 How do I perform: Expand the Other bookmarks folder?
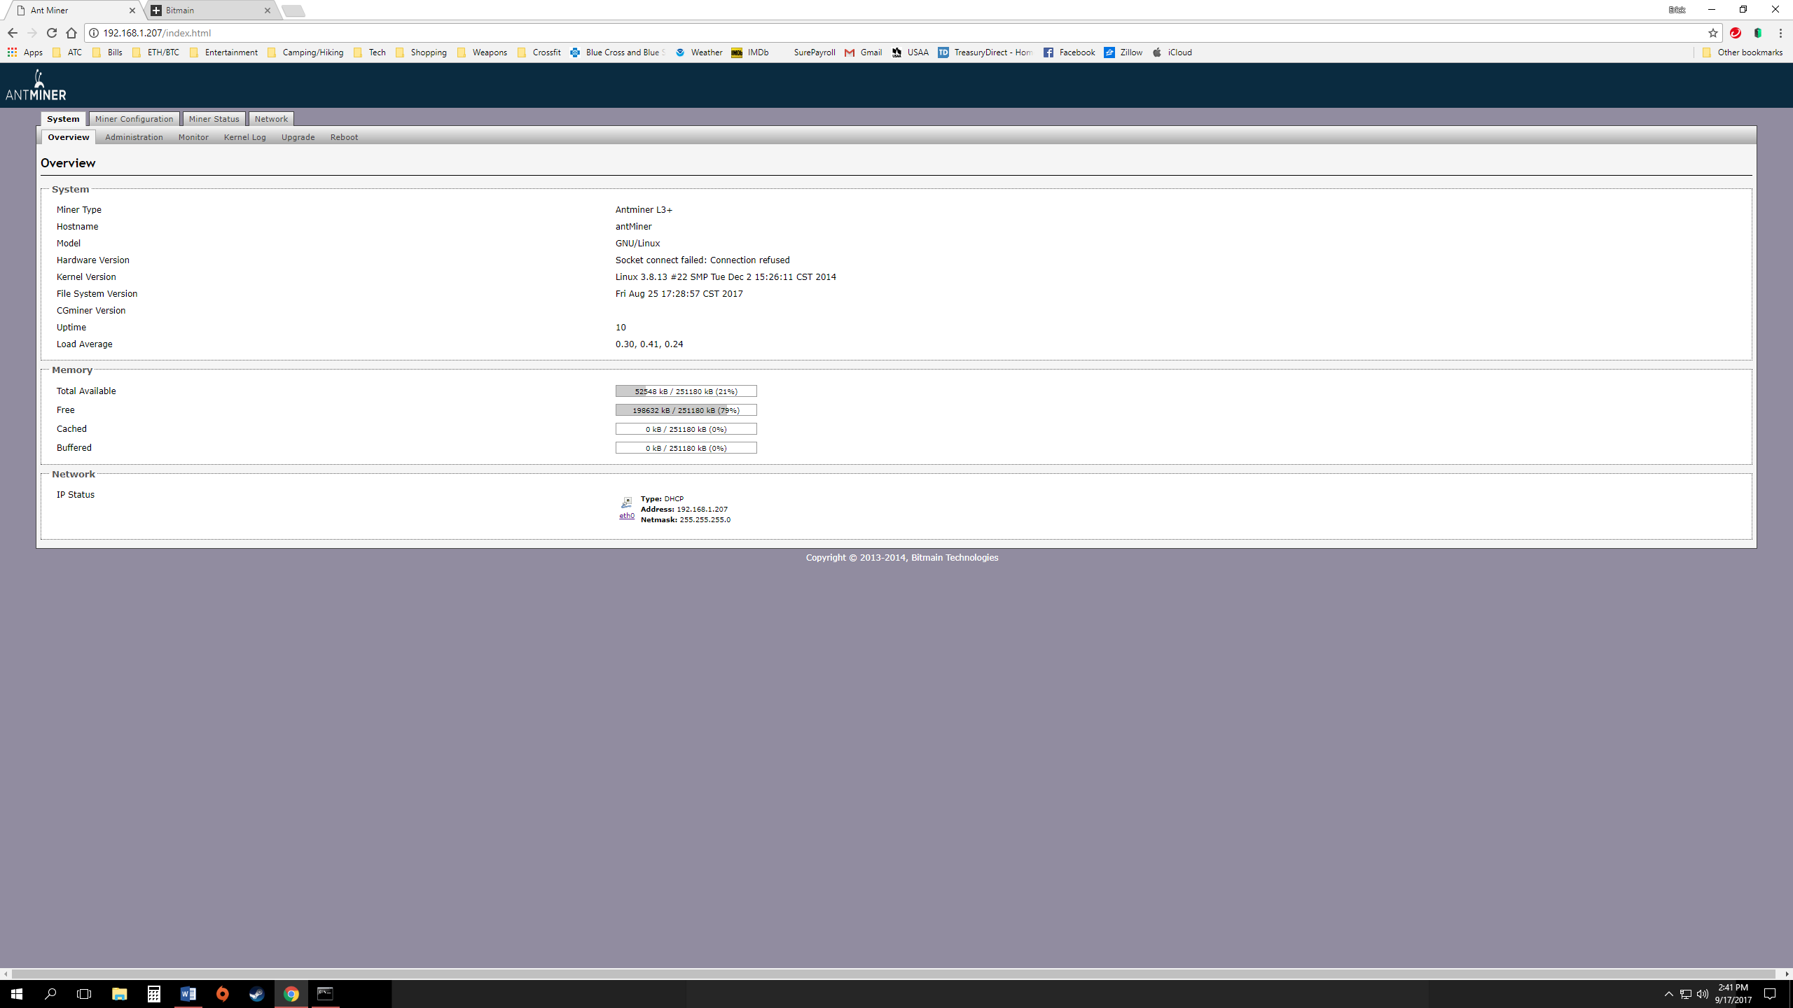[1742, 52]
